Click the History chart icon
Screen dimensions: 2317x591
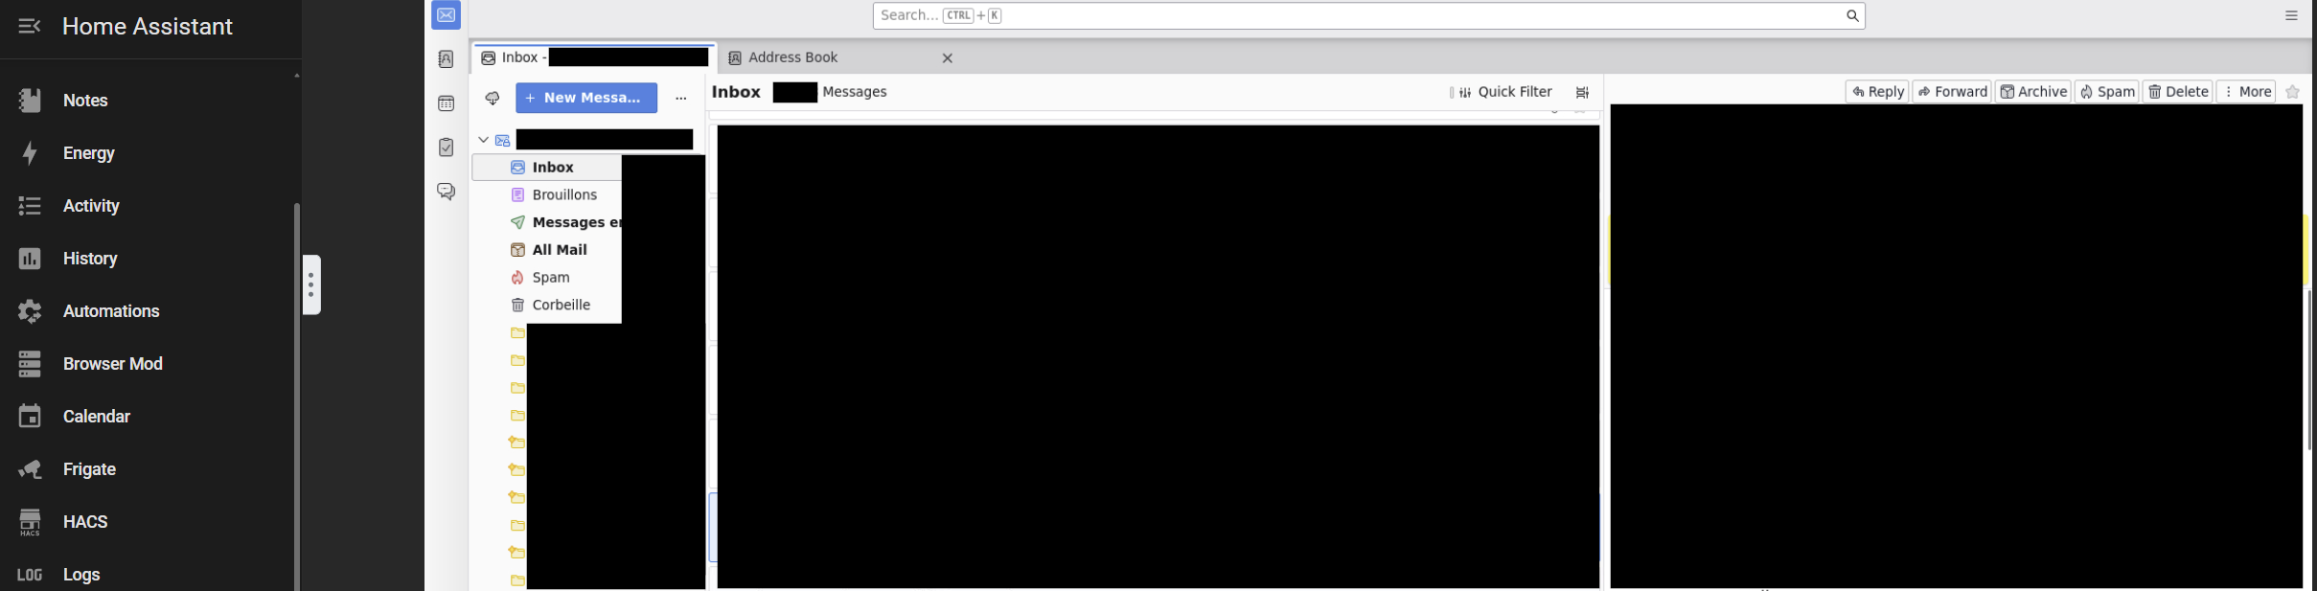(30, 259)
